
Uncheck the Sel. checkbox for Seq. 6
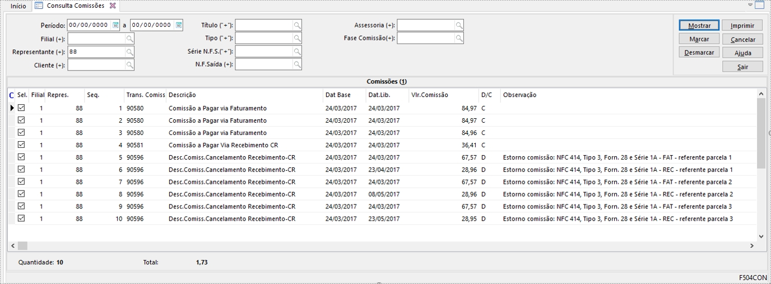(x=22, y=169)
